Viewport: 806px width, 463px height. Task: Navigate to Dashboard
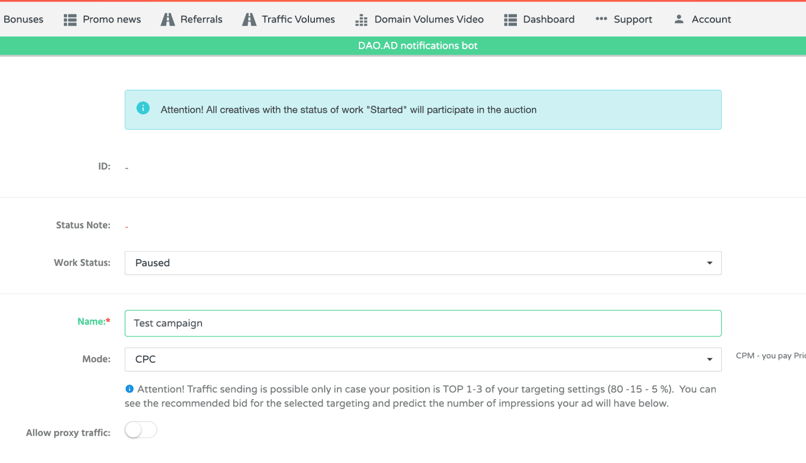click(x=549, y=19)
